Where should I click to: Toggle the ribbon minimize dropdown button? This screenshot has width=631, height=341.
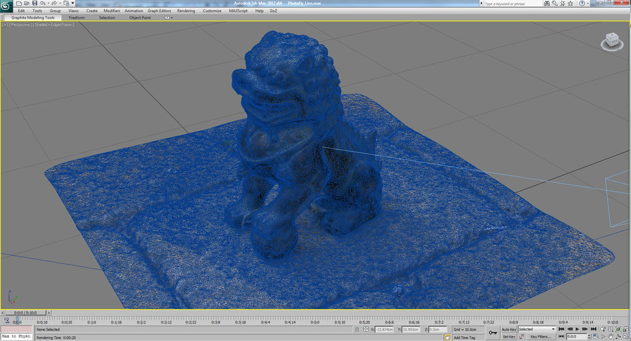168,18
